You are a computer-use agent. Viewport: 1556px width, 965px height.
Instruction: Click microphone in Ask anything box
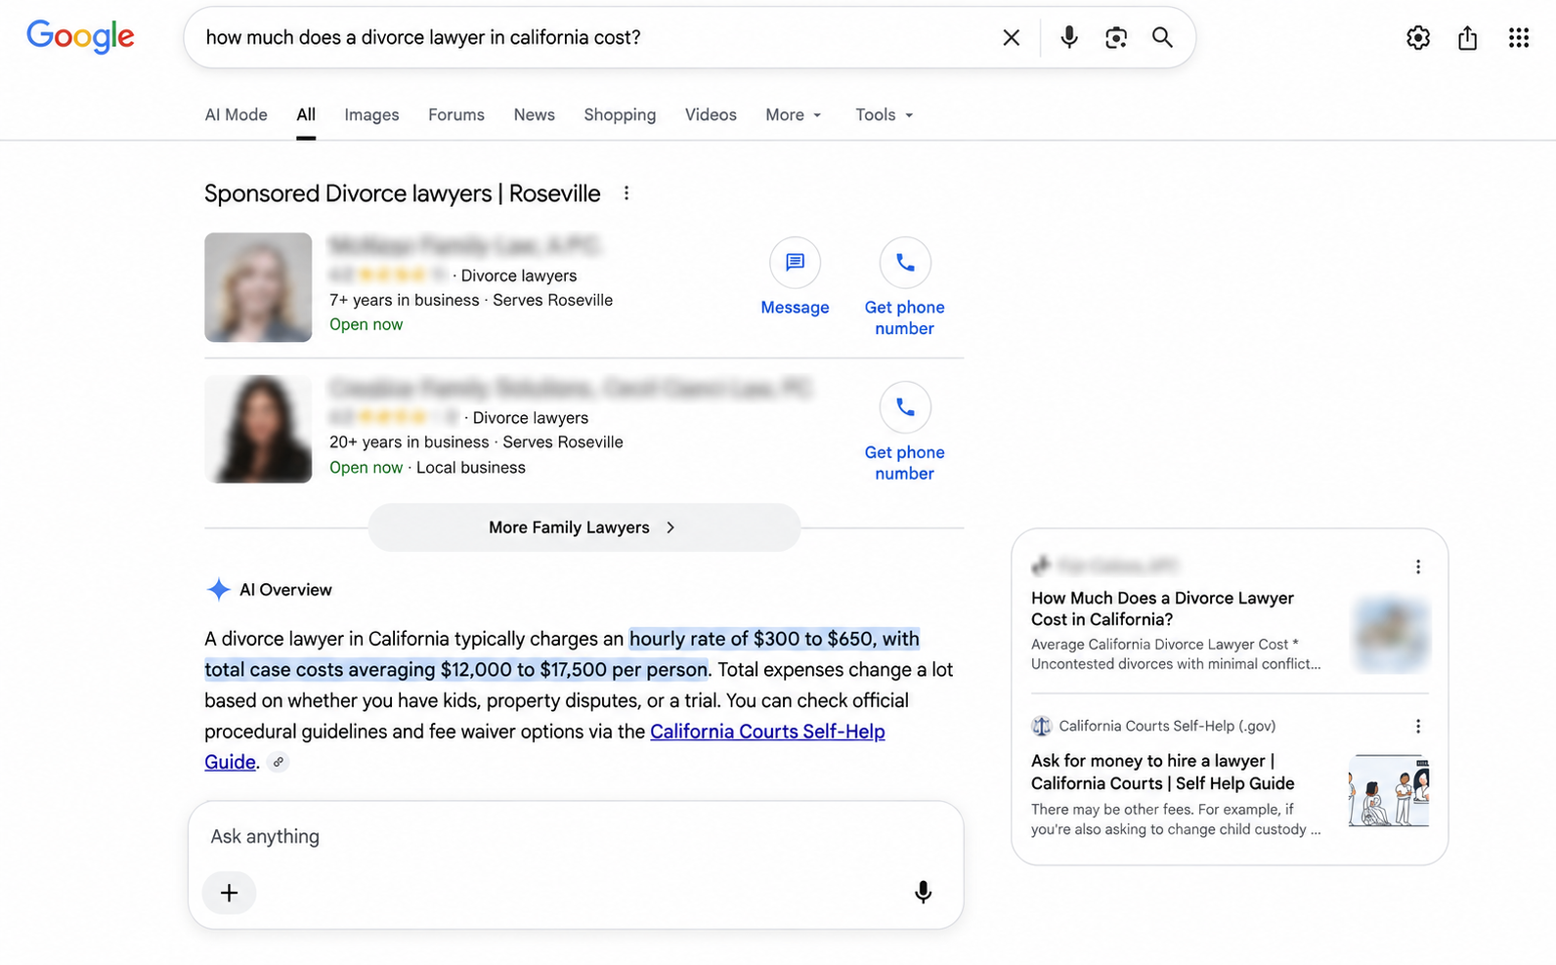pyautogui.click(x=923, y=892)
